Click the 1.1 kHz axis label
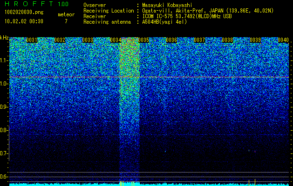This screenshot has height=186, width=293. coord(4,60)
